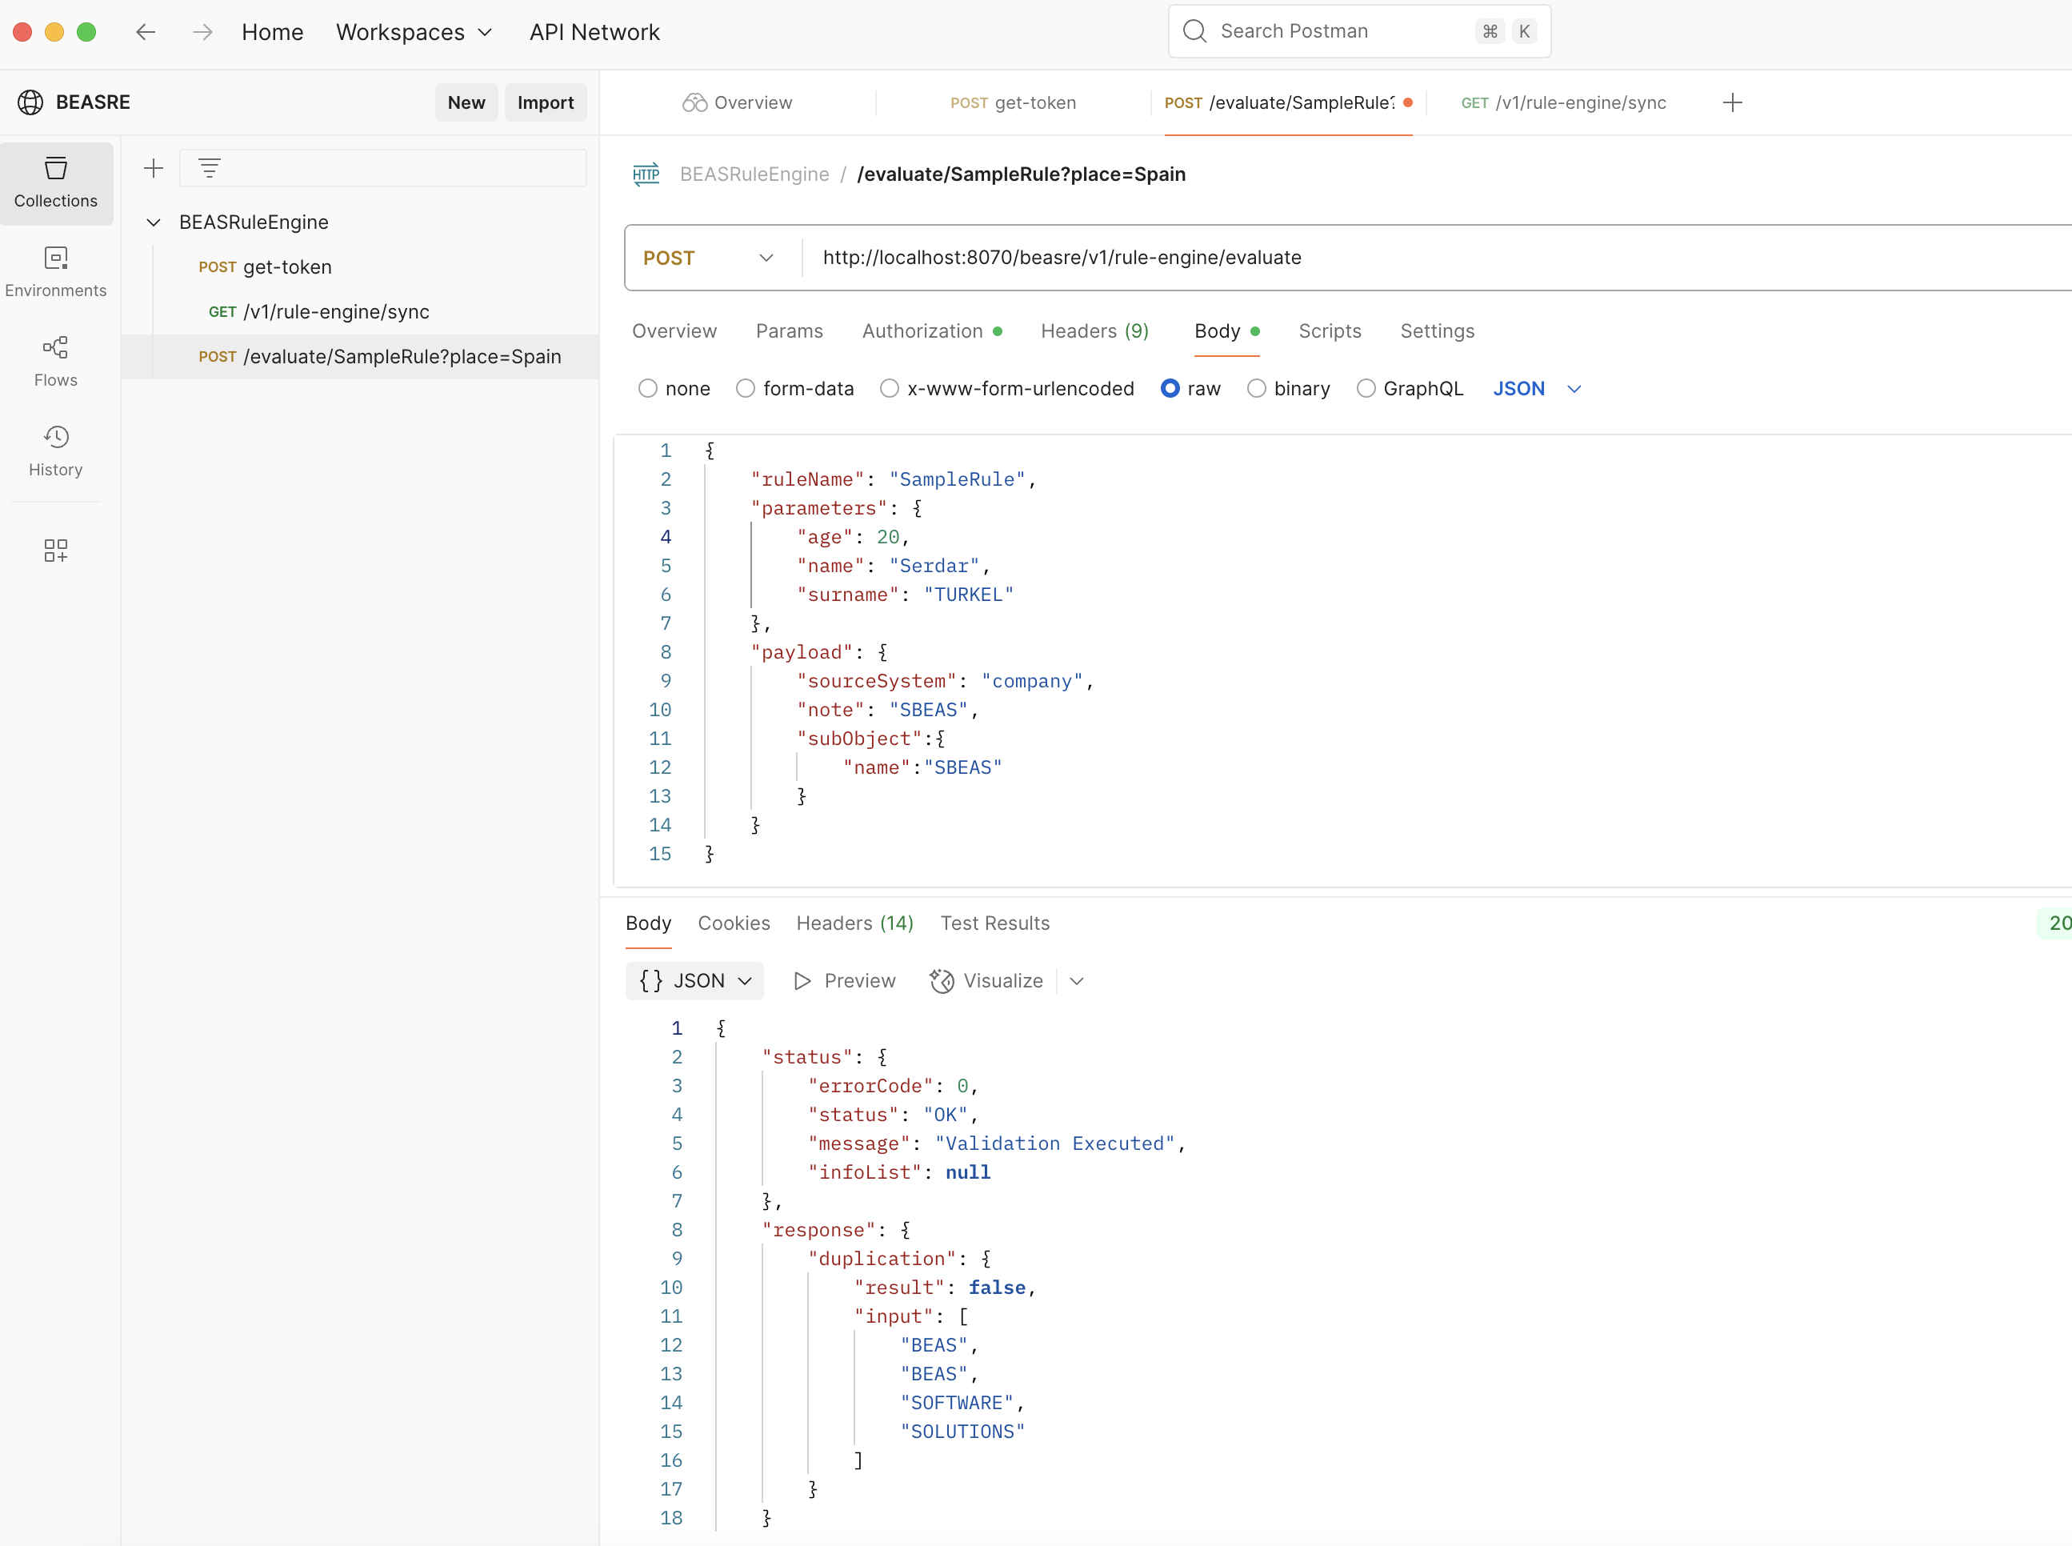
Task: Click "ruleName" line in request body
Action: 894,480
